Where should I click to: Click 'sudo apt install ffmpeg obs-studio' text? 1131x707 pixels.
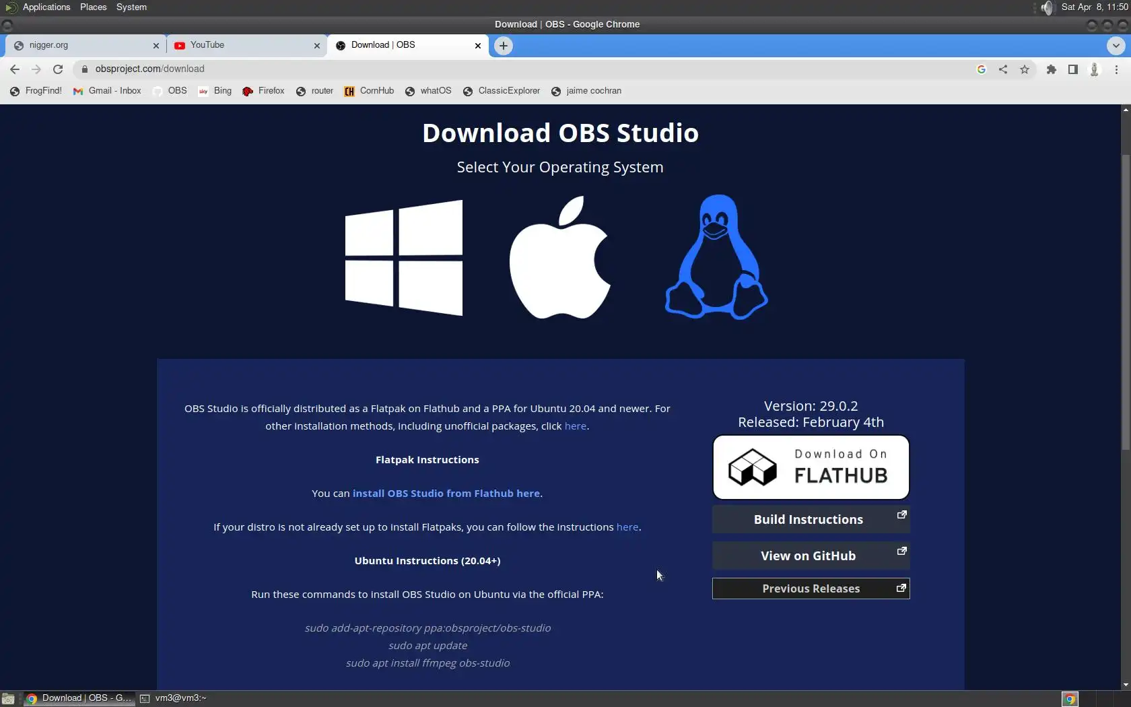coord(427,663)
